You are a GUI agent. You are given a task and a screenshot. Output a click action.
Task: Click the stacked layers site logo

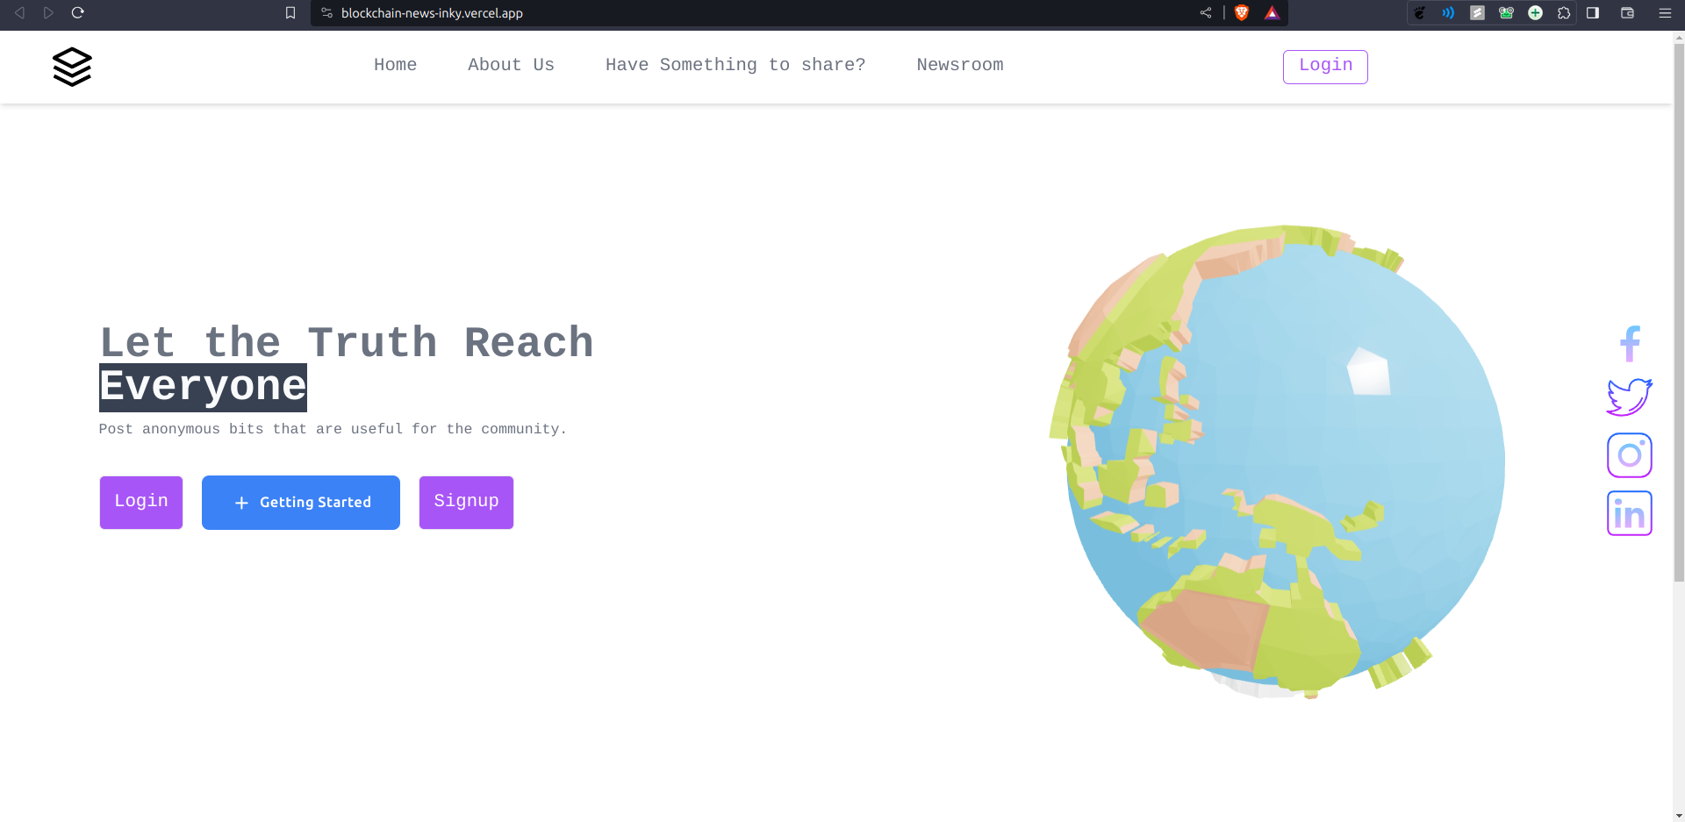[72, 67]
